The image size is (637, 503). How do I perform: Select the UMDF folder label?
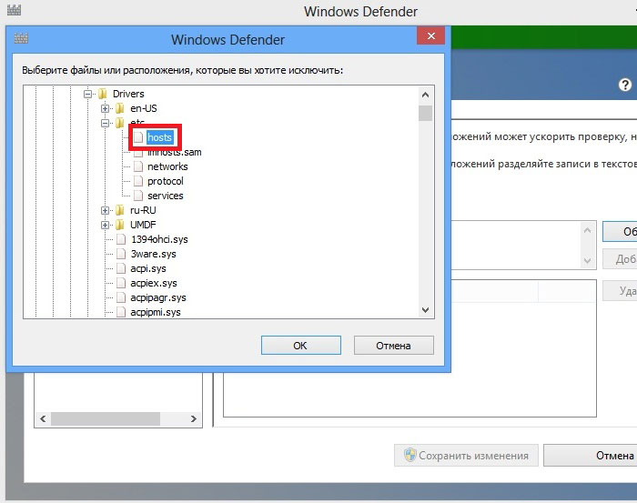coord(143,225)
